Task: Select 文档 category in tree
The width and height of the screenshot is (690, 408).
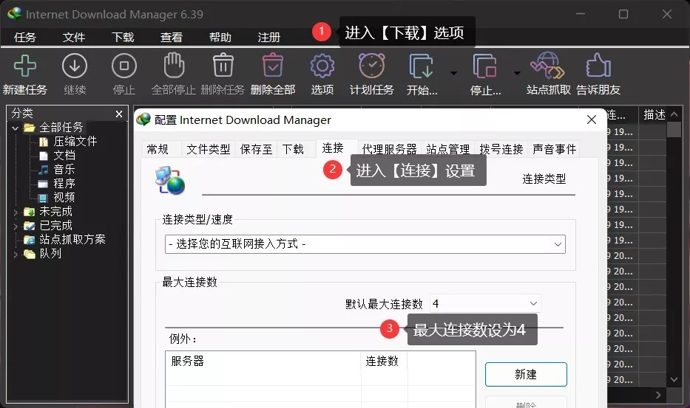Action: pyautogui.click(x=64, y=156)
